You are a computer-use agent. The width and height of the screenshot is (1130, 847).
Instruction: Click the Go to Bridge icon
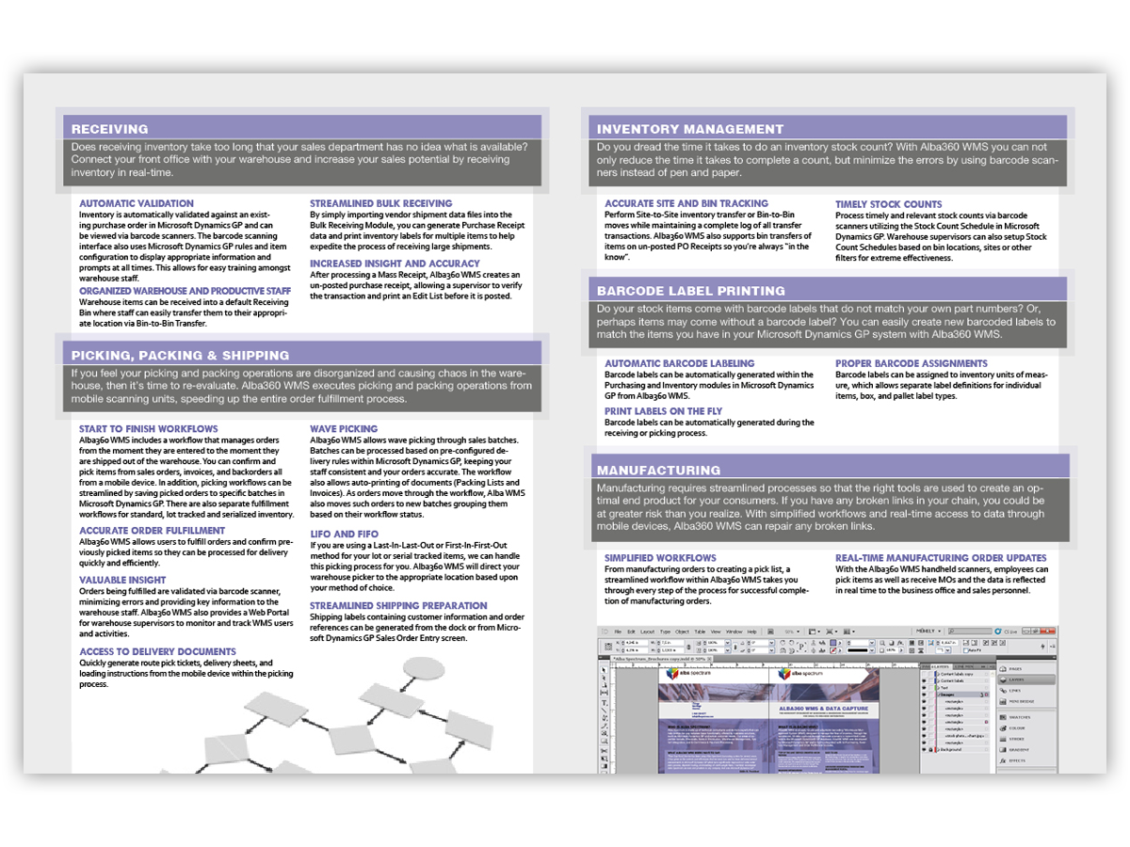click(x=770, y=631)
